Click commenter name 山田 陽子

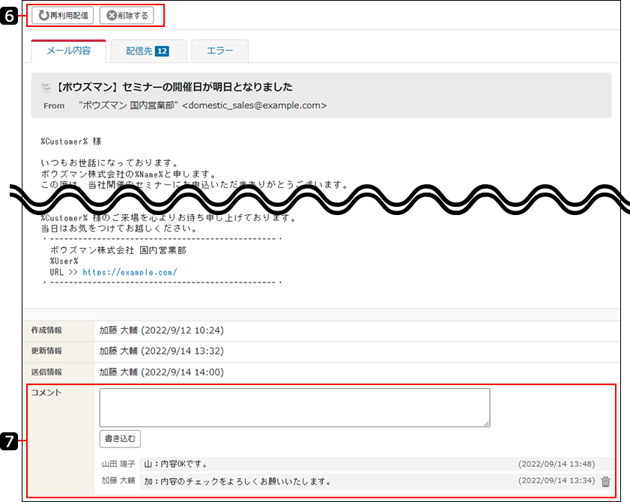(118, 464)
